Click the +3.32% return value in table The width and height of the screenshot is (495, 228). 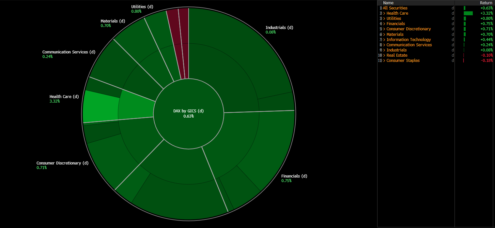(x=486, y=13)
